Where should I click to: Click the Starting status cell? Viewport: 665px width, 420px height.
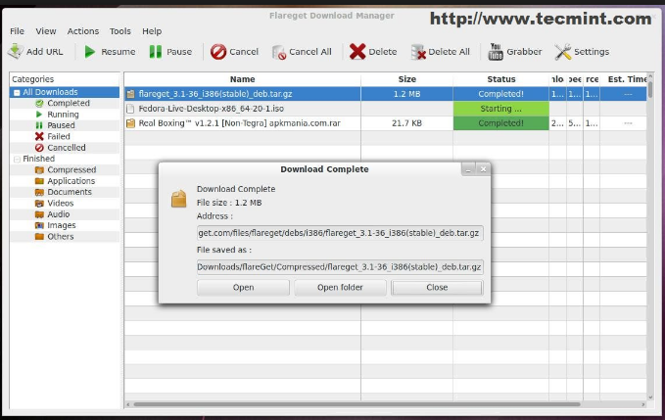point(500,109)
